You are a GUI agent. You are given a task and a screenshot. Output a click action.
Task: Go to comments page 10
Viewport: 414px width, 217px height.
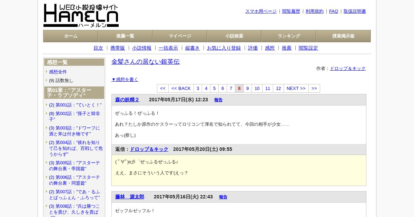257,89
